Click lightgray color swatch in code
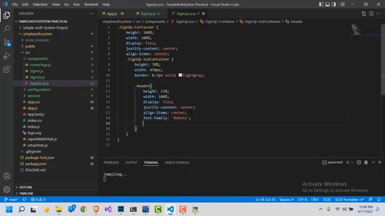 [x=180, y=75]
